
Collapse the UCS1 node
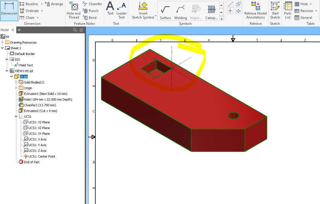point(16,117)
